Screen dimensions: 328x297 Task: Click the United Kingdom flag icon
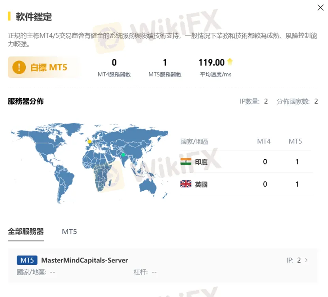(186, 184)
